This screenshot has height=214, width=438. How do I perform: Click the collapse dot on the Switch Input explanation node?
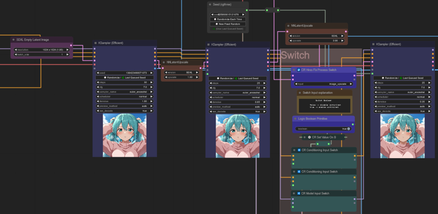tap(299, 92)
